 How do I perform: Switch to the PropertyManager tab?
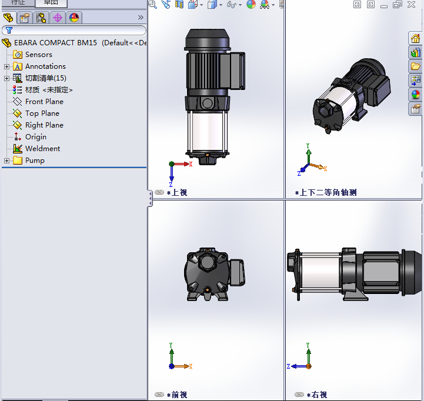click(25, 18)
